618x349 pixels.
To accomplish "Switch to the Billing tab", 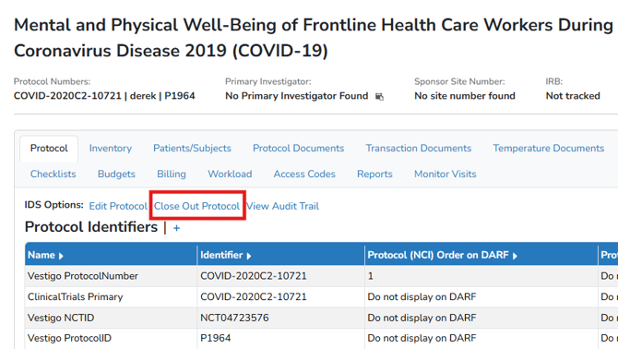I will [172, 174].
